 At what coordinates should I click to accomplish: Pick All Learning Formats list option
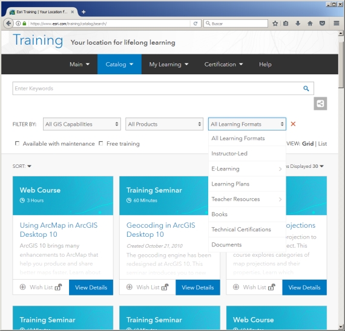tap(247, 138)
